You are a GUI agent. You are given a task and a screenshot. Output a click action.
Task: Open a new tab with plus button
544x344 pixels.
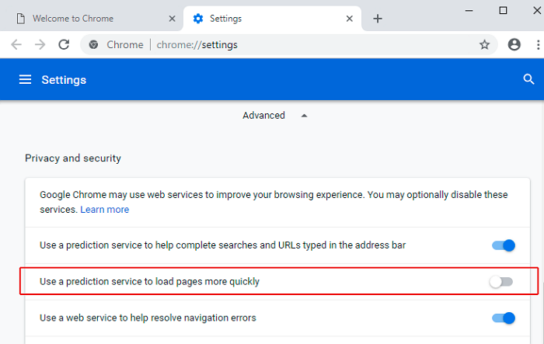(x=378, y=19)
